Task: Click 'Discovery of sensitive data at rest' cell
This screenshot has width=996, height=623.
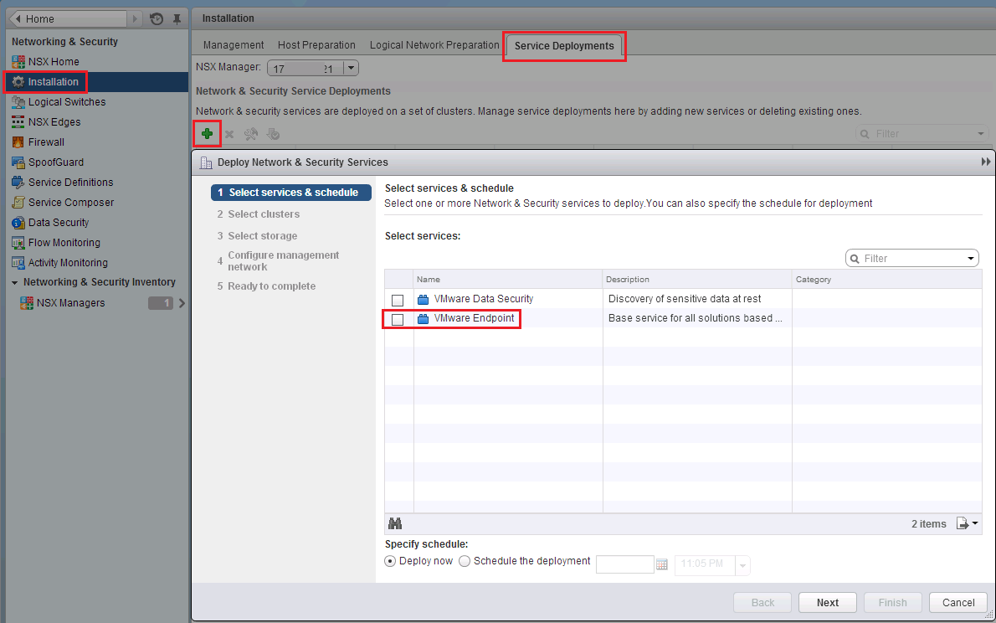Action: (x=685, y=299)
